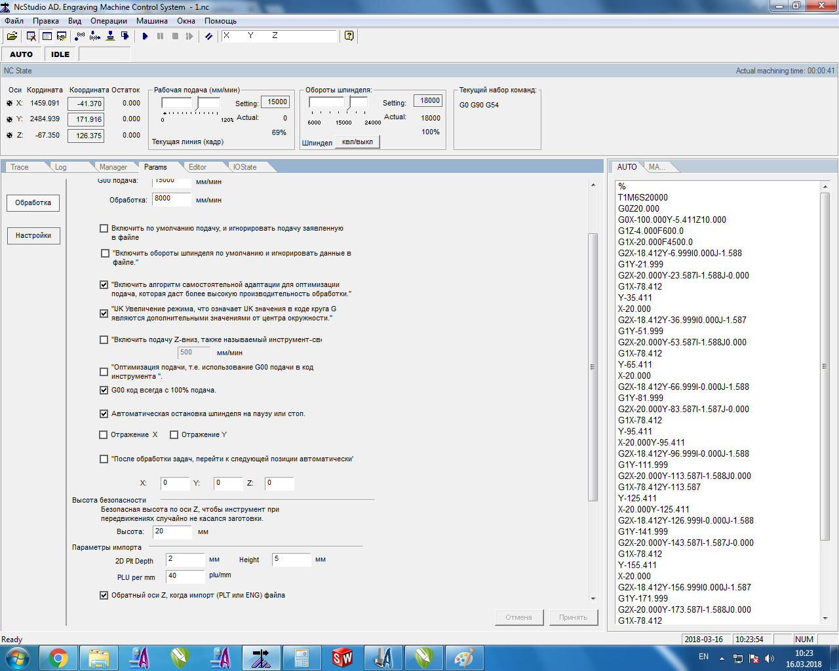Click the open file folder toolbar icon
Viewport: 839px width, 671px height.
[12, 36]
